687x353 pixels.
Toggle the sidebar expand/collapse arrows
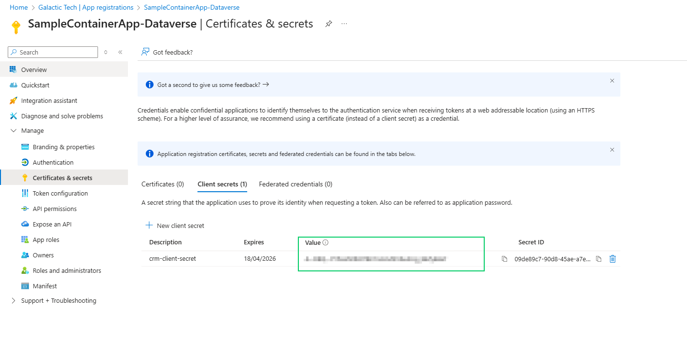coord(106,52)
